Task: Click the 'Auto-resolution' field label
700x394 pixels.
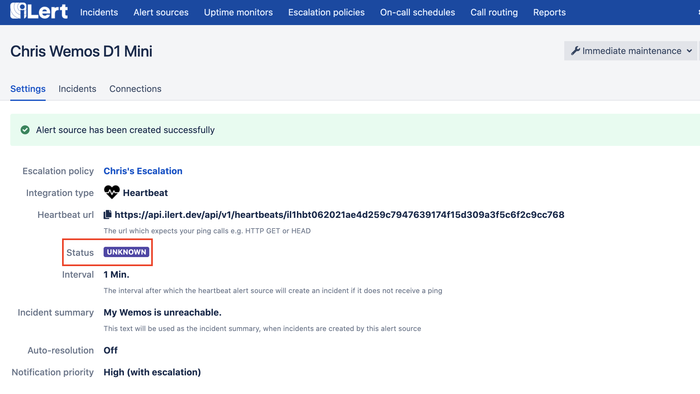Action: click(x=61, y=350)
